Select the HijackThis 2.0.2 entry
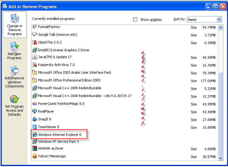Viewport: 228px width, 167px height. 125,42
